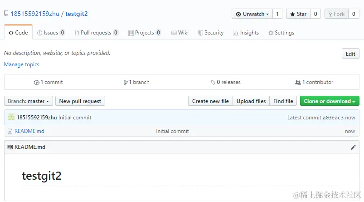Open commit hash a03eac3

[x=333, y=118]
